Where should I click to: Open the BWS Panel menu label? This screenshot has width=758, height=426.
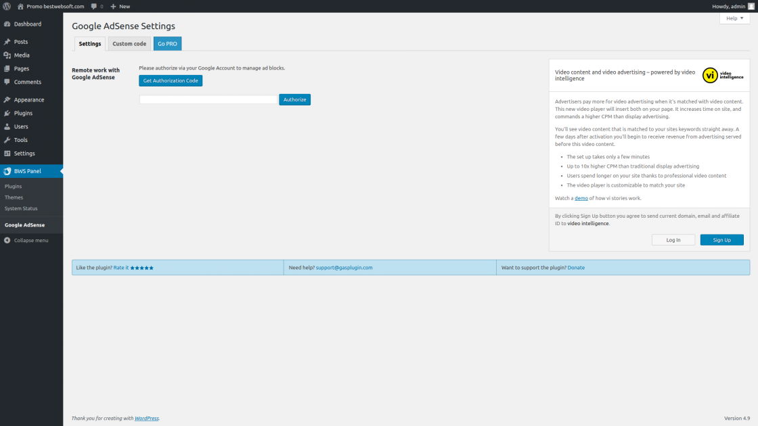[x=28, y=171]
